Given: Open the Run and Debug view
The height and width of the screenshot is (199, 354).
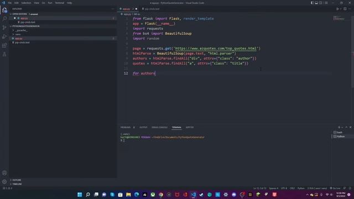Looking at the screenshot, I should tap(4, 36).
